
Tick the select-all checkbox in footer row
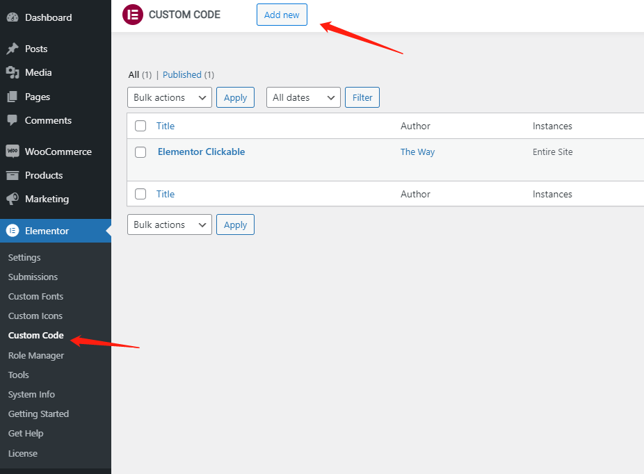[x=140, y=194]
